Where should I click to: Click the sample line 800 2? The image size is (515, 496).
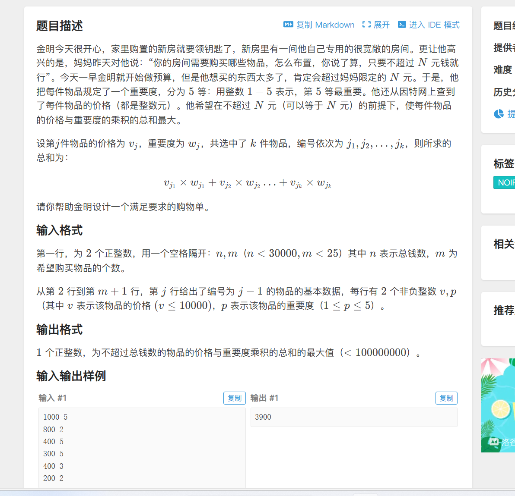tap(53, 430)
